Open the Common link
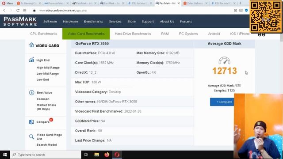The width and height of the screenshot is (283, 159). click(43, 99)
